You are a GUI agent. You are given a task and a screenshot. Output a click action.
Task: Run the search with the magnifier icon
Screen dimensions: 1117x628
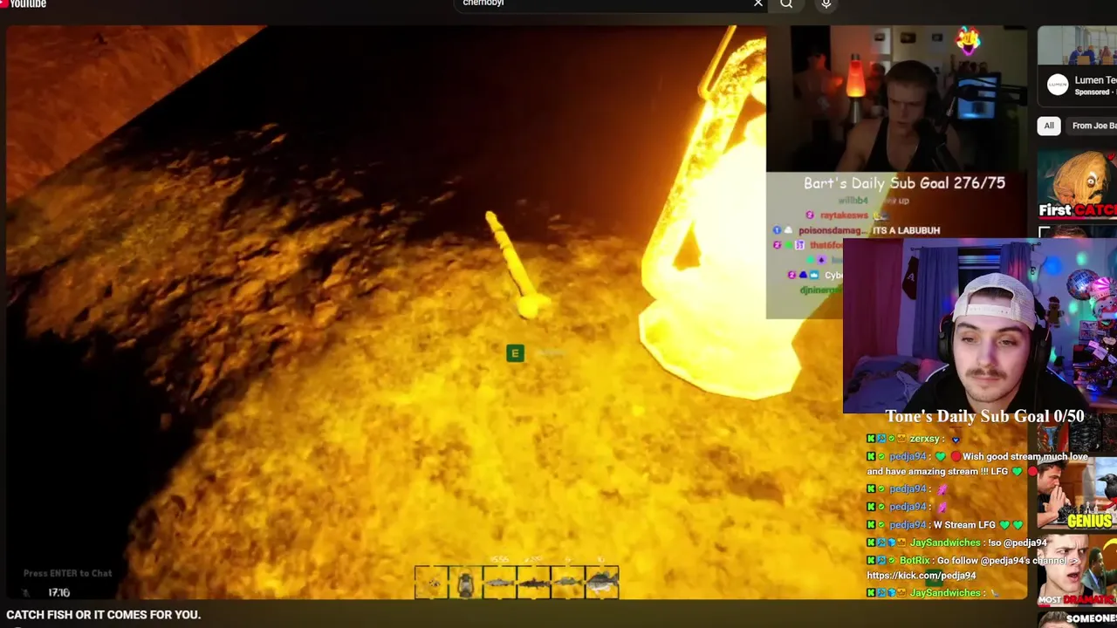[x=786, y=3]
